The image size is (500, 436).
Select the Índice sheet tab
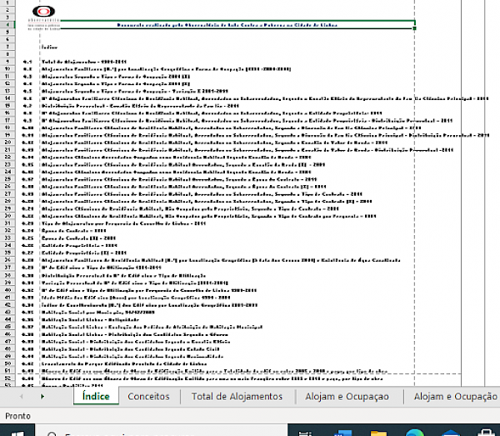pyautogui.click(x=96, y=397)
